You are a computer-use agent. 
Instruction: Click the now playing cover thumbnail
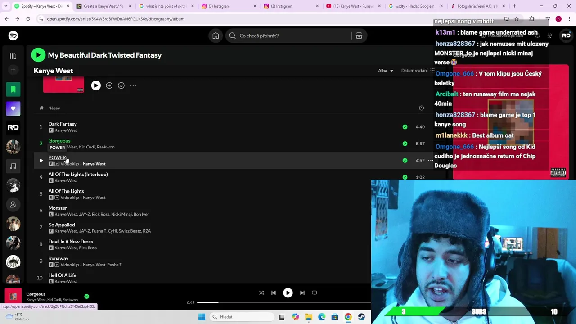tap(13, 296)
